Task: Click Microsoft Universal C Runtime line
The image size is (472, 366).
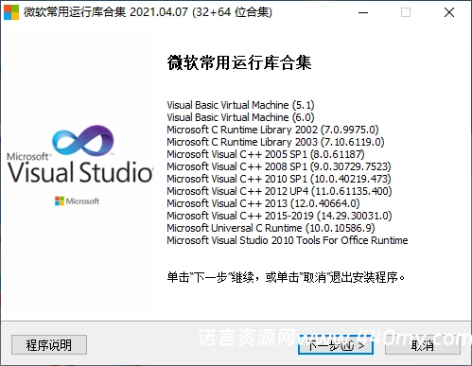Action: tap(271, 228)
